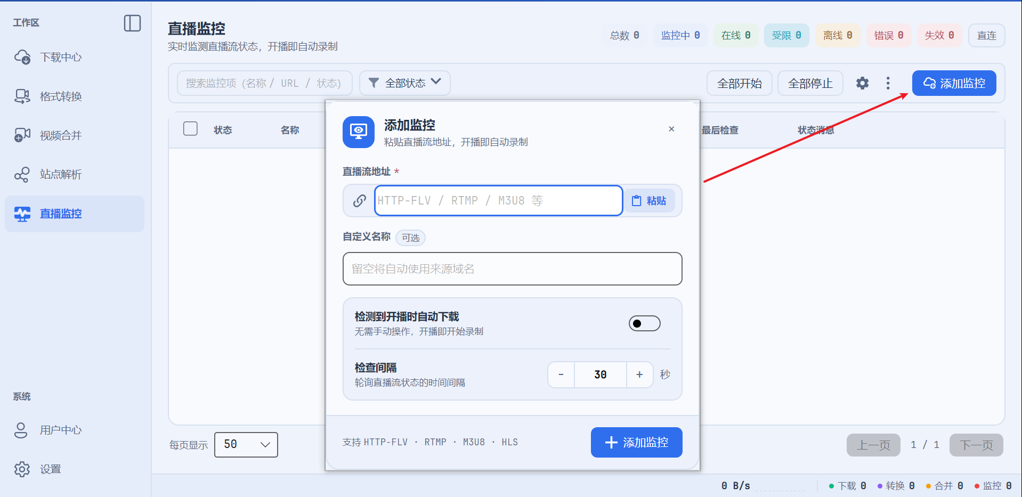Filter by 监控中 status chip
Viewport: 1022px width, 497px height.
[680, 35]
